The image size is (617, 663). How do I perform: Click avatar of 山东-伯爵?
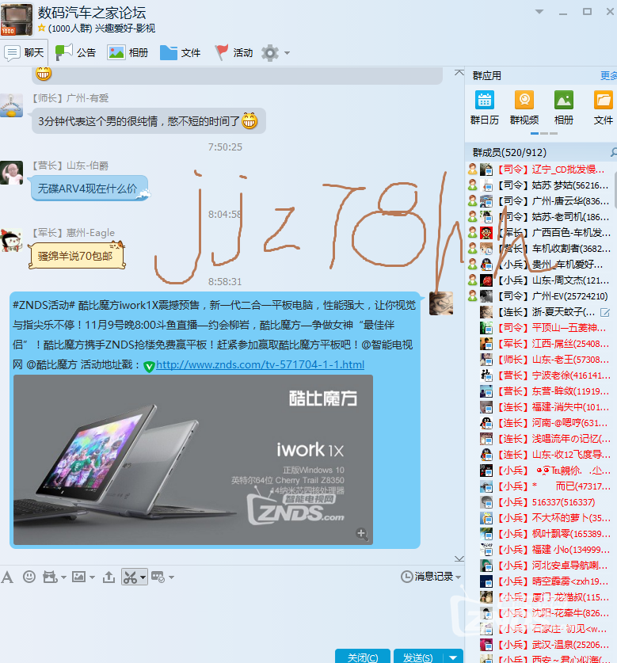coord(11,173)
